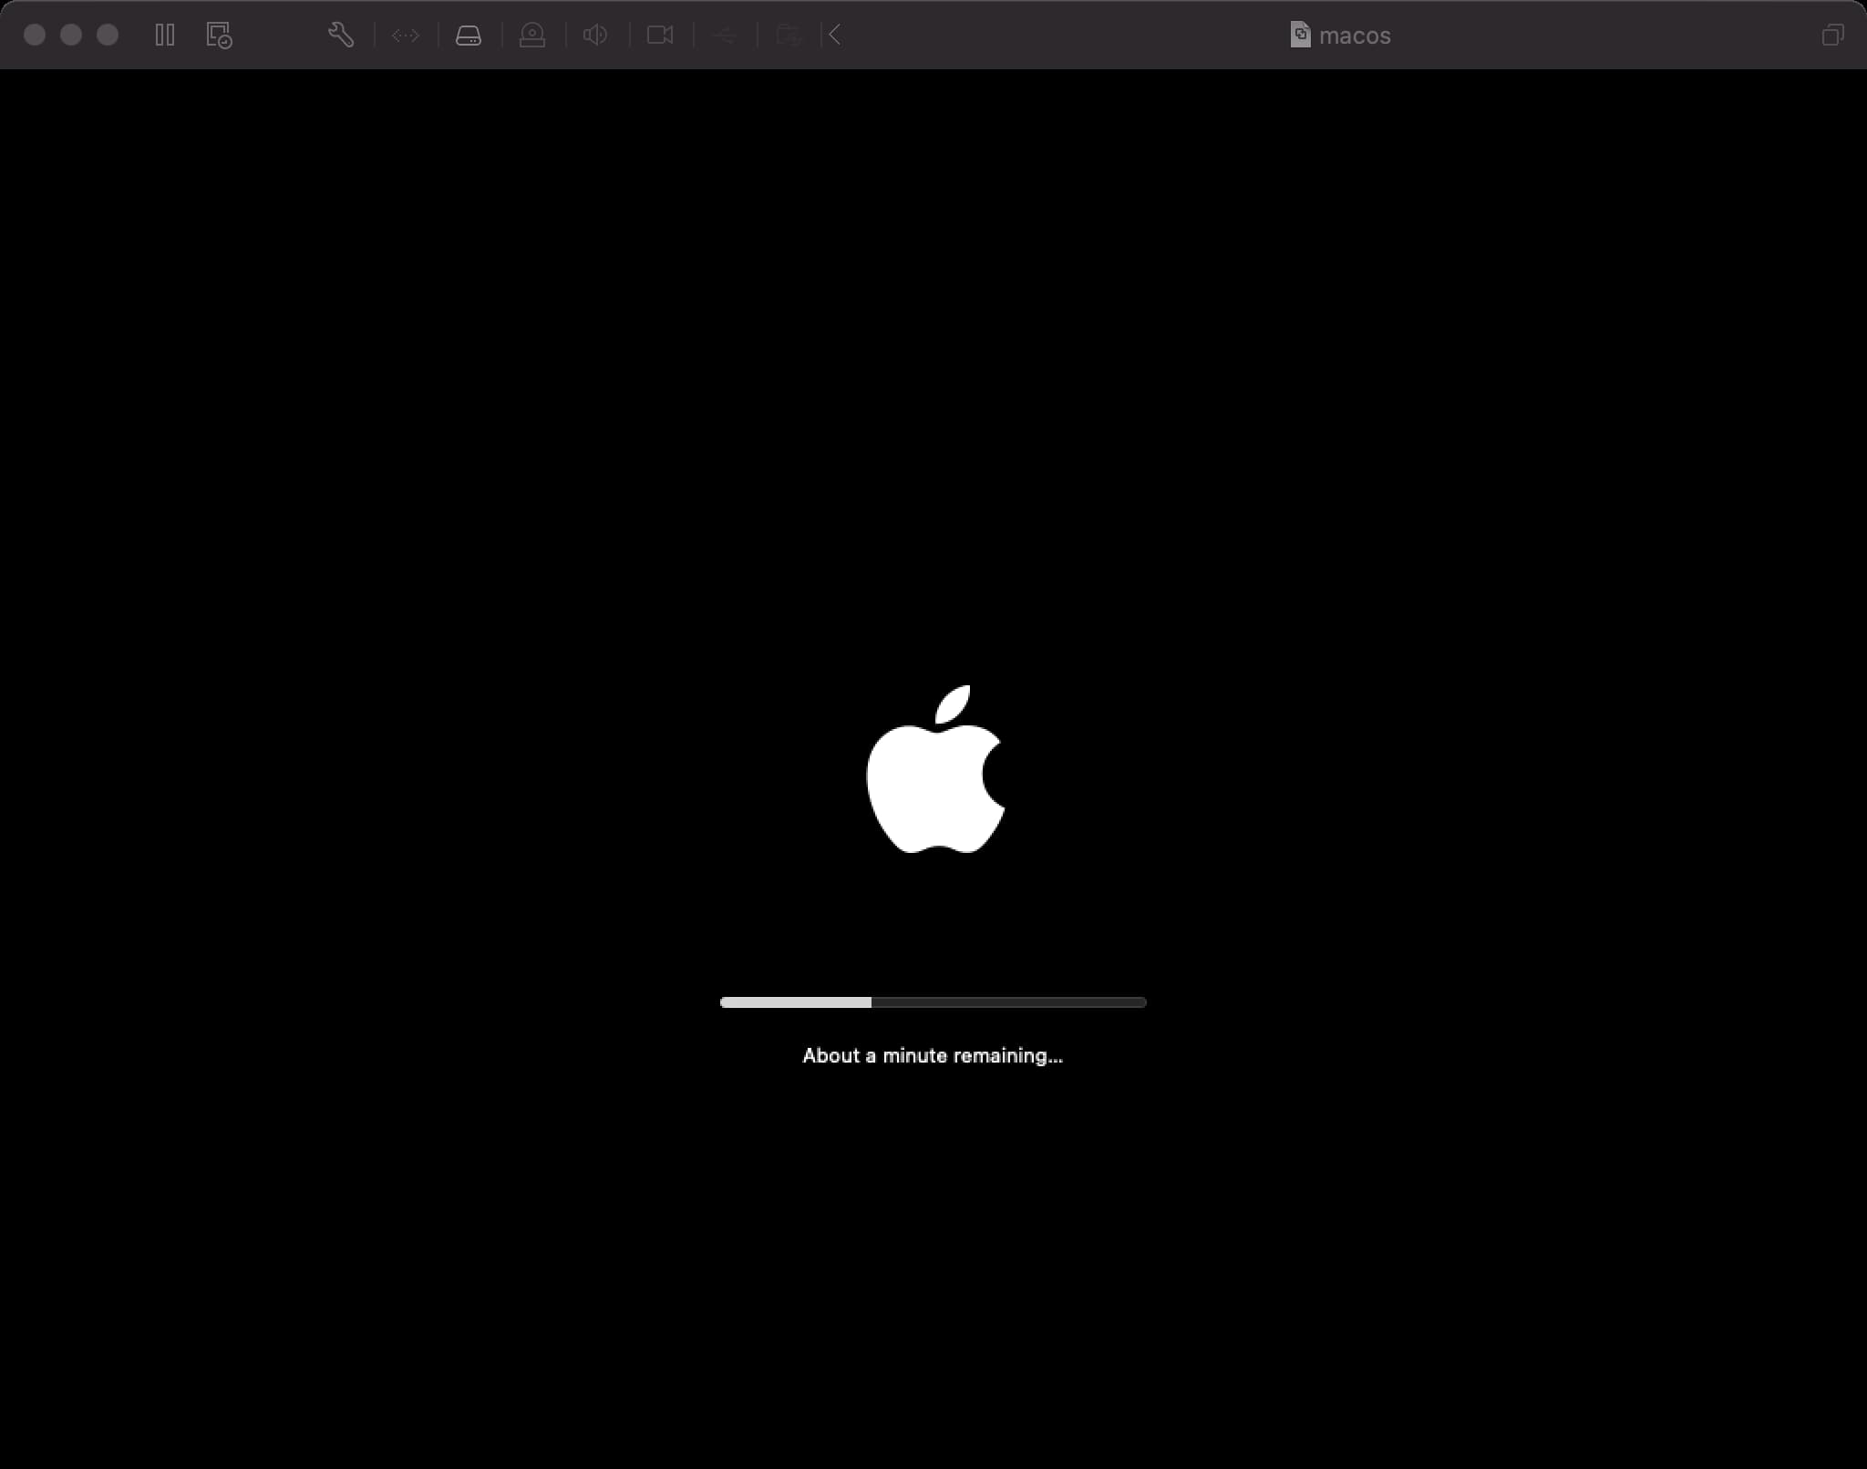Click the wrench button to adjust VM configuration
1867x1469 pixels.
340,36
